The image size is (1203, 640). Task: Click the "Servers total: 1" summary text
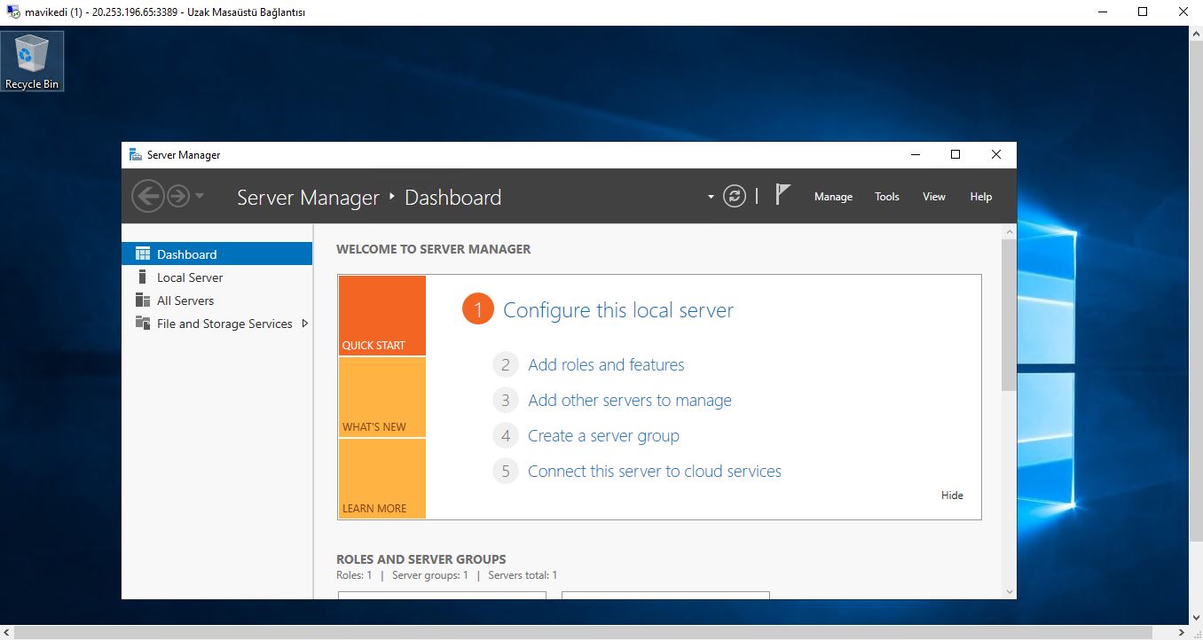click(x=523, y=575)
